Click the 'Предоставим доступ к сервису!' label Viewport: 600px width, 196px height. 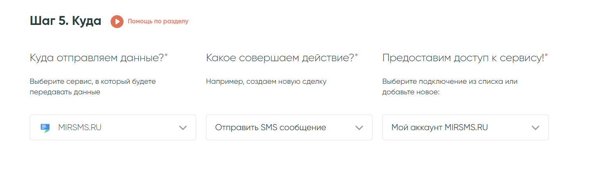tap(463, 58)
